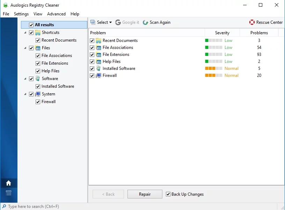
Task: Click the System computer icon in tree
Action: pyautogui.click(x=38, y=94)
